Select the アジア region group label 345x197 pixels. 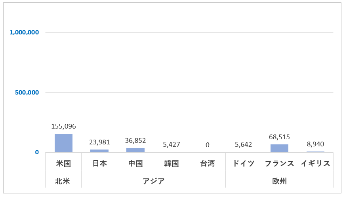[x=153, y=182]
